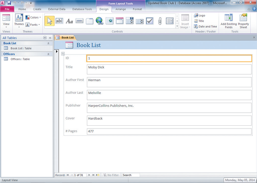Go to next record in navigator
Screen dimensions: 257x183
tap(89, 175)
